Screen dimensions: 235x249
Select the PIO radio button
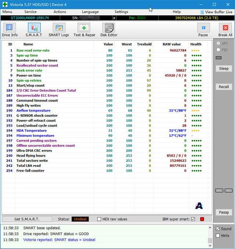pyautogui.click(x=218, y=50)
